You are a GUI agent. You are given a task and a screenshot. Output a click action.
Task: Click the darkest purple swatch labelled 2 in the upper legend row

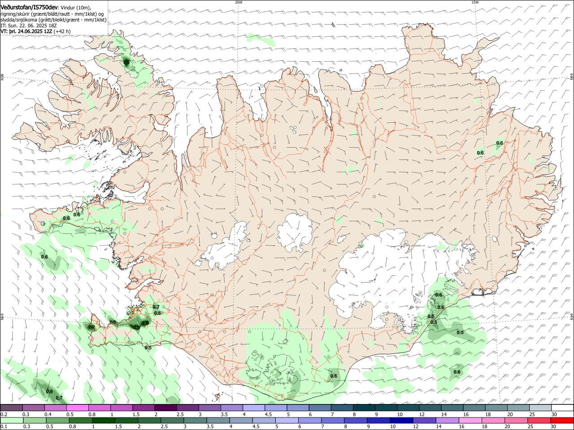click(165, 407)
